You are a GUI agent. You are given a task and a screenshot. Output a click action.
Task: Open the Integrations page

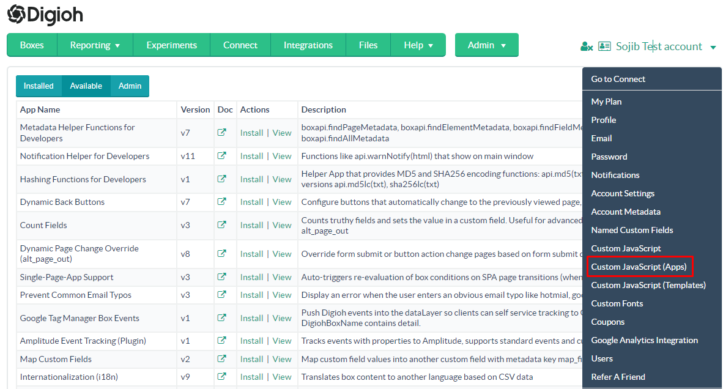click(308, 45)
